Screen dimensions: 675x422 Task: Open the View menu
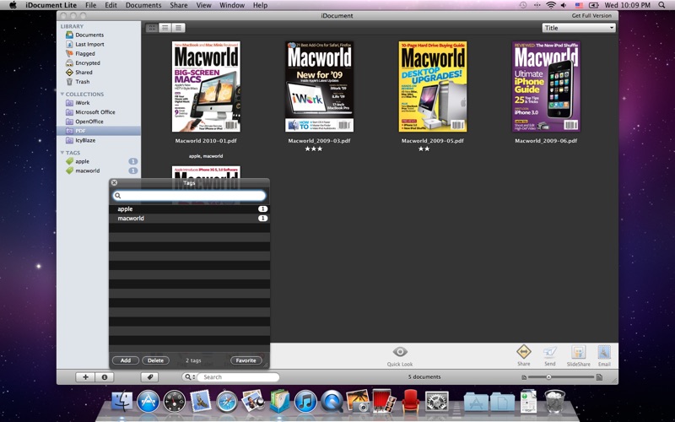click(203, 5)
